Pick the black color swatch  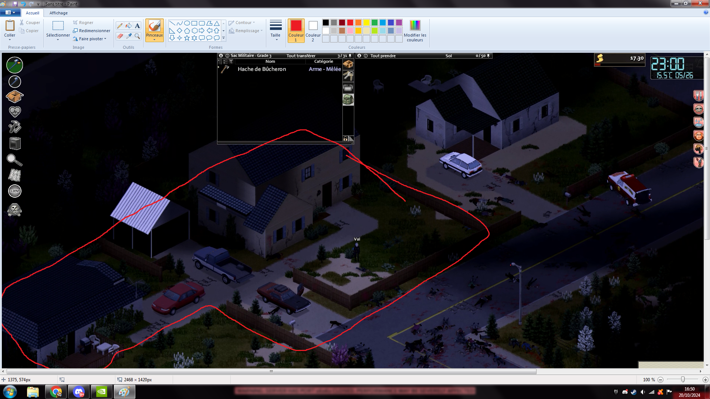tap(326, 23)
